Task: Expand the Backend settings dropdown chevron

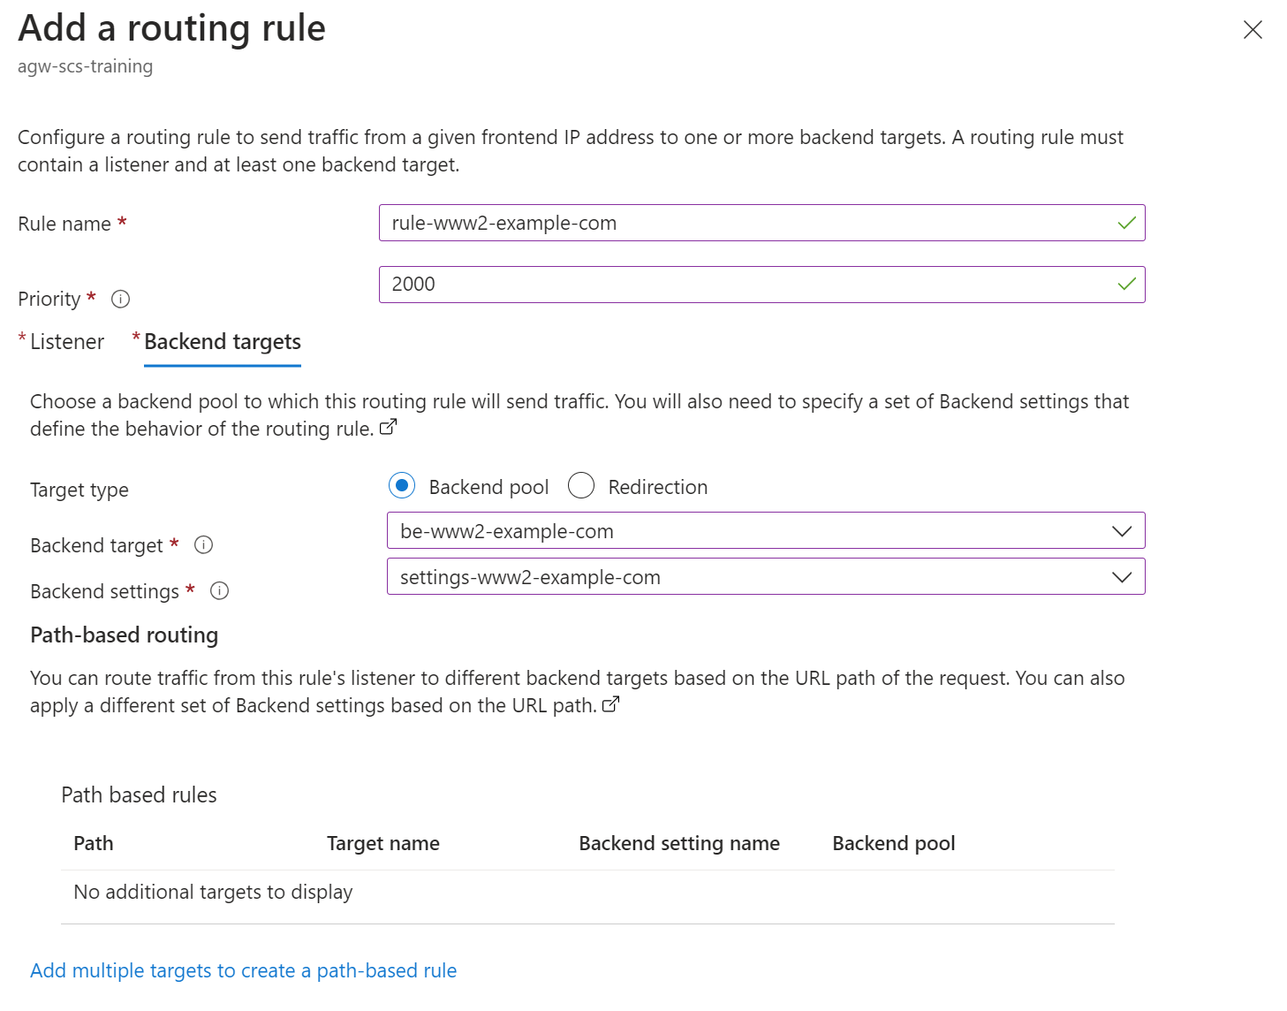Action: pos(1122,577)
